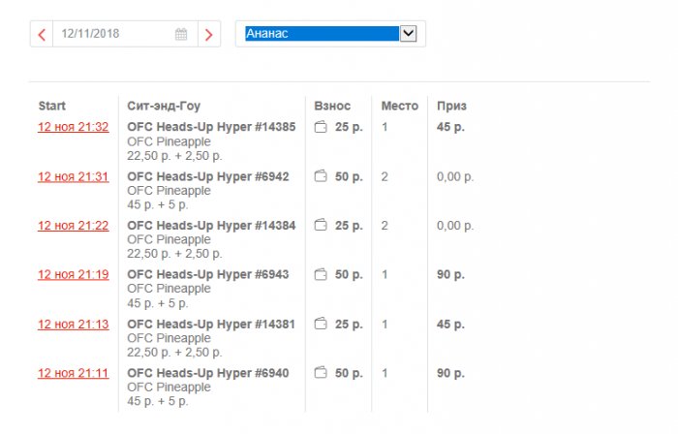Viewport: 678px width, 434px height.
Task: Open the 12 ноя 21:19 tournament link
Action: [x=73, y=275]
